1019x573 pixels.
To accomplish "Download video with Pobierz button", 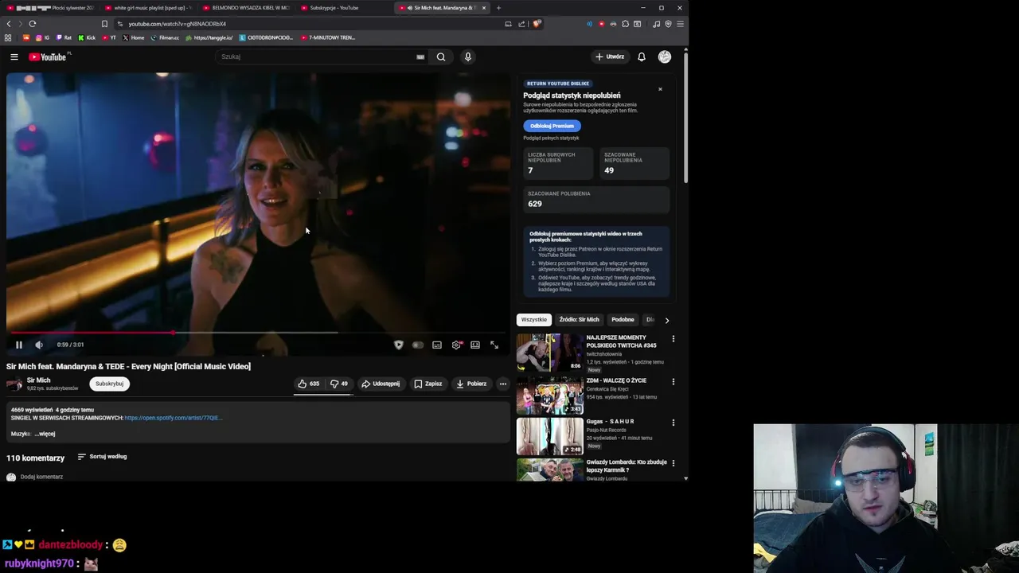I will coord(471,384).
